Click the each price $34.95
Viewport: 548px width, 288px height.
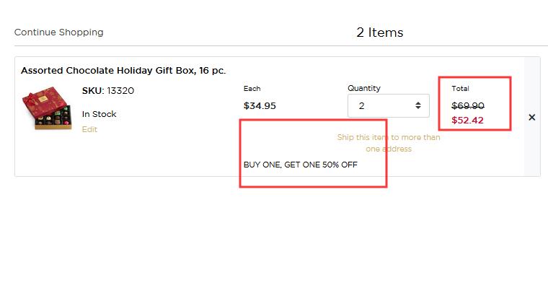pyautogui.click(x=260, y=105)
